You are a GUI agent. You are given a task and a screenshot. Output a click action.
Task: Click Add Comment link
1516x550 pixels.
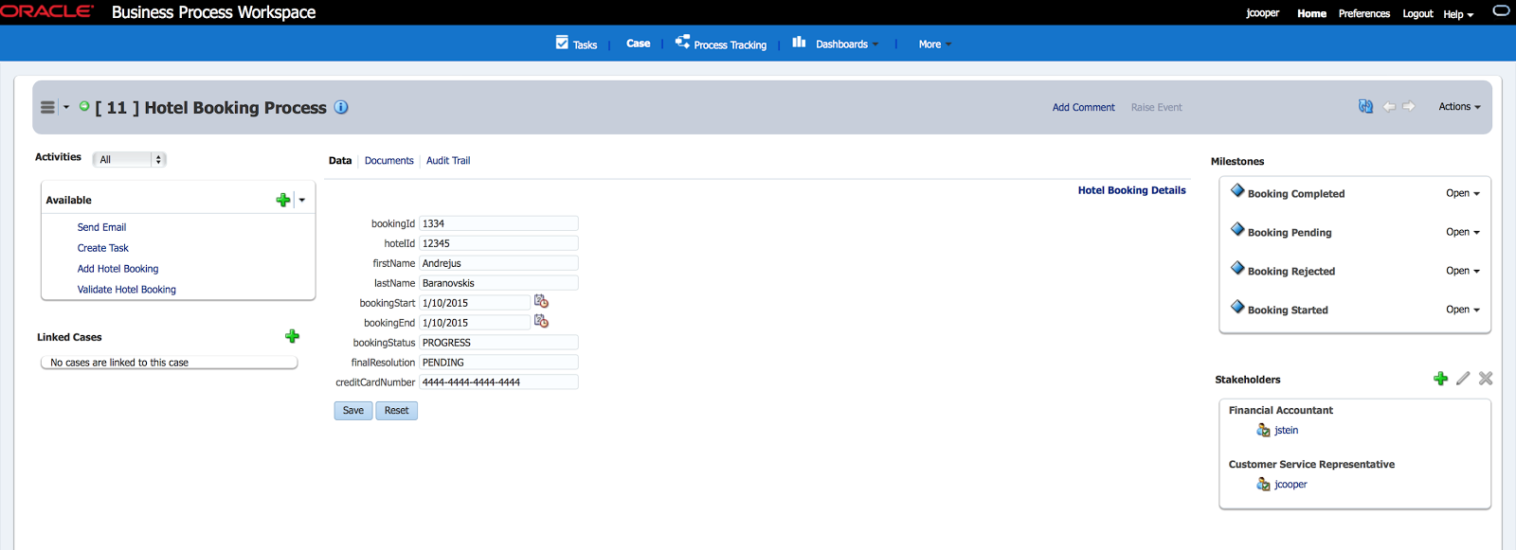(x=1083, y=107)
